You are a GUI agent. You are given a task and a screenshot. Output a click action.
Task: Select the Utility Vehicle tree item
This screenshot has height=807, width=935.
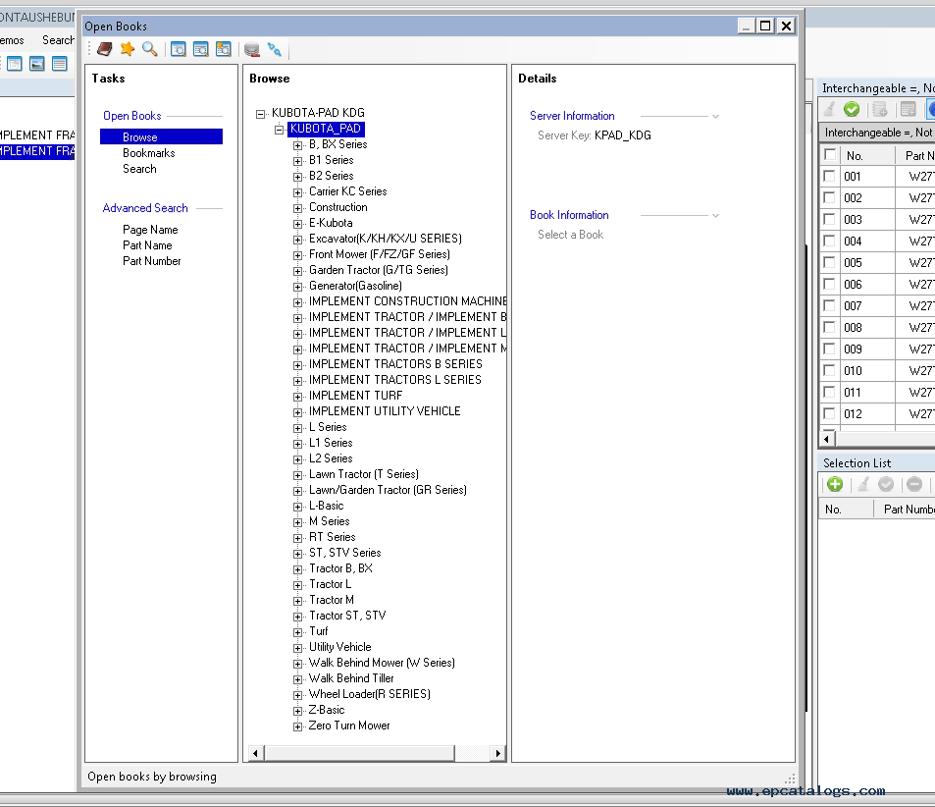click(x=339, y=647)
